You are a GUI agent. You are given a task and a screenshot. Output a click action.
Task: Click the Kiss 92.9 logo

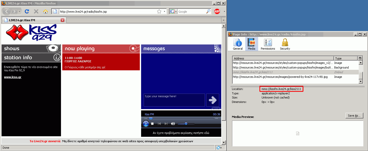click(31, 33)
